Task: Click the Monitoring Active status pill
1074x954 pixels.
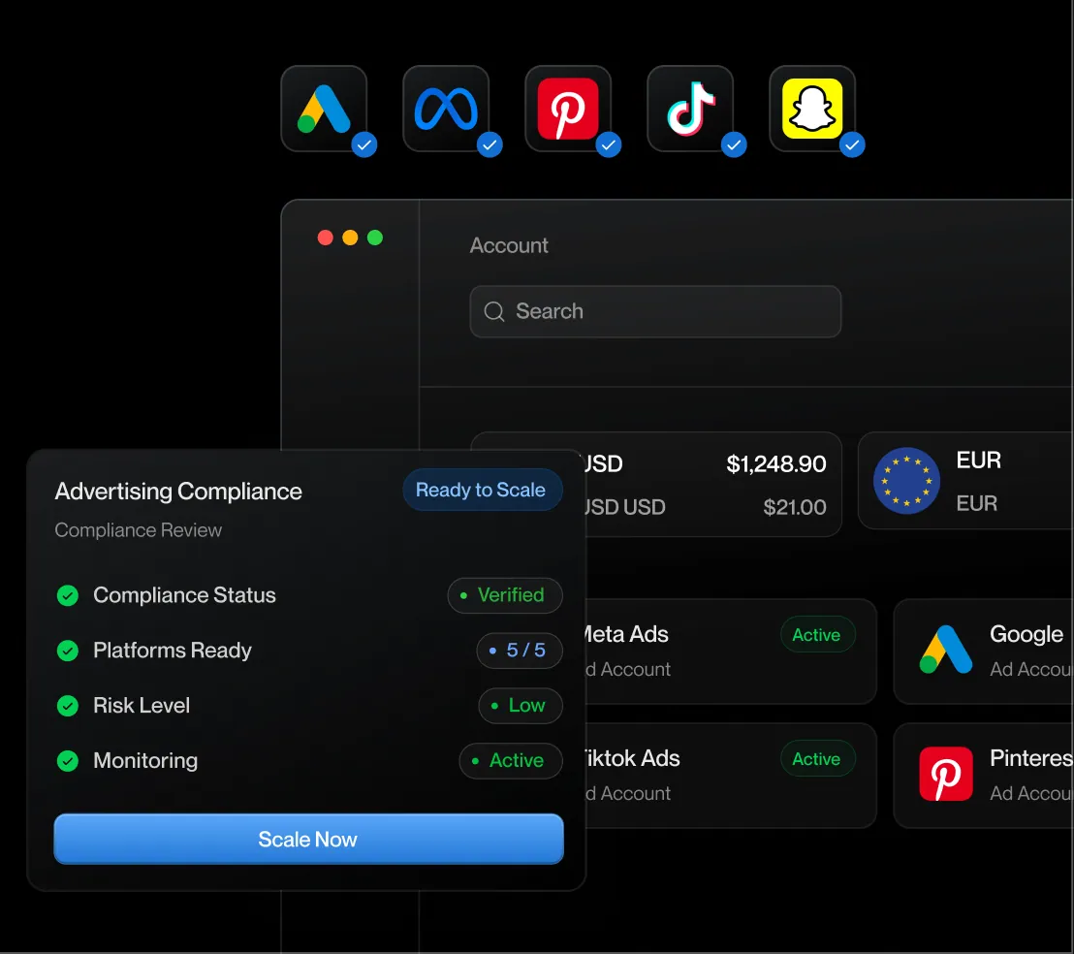Action: [510, 760]
